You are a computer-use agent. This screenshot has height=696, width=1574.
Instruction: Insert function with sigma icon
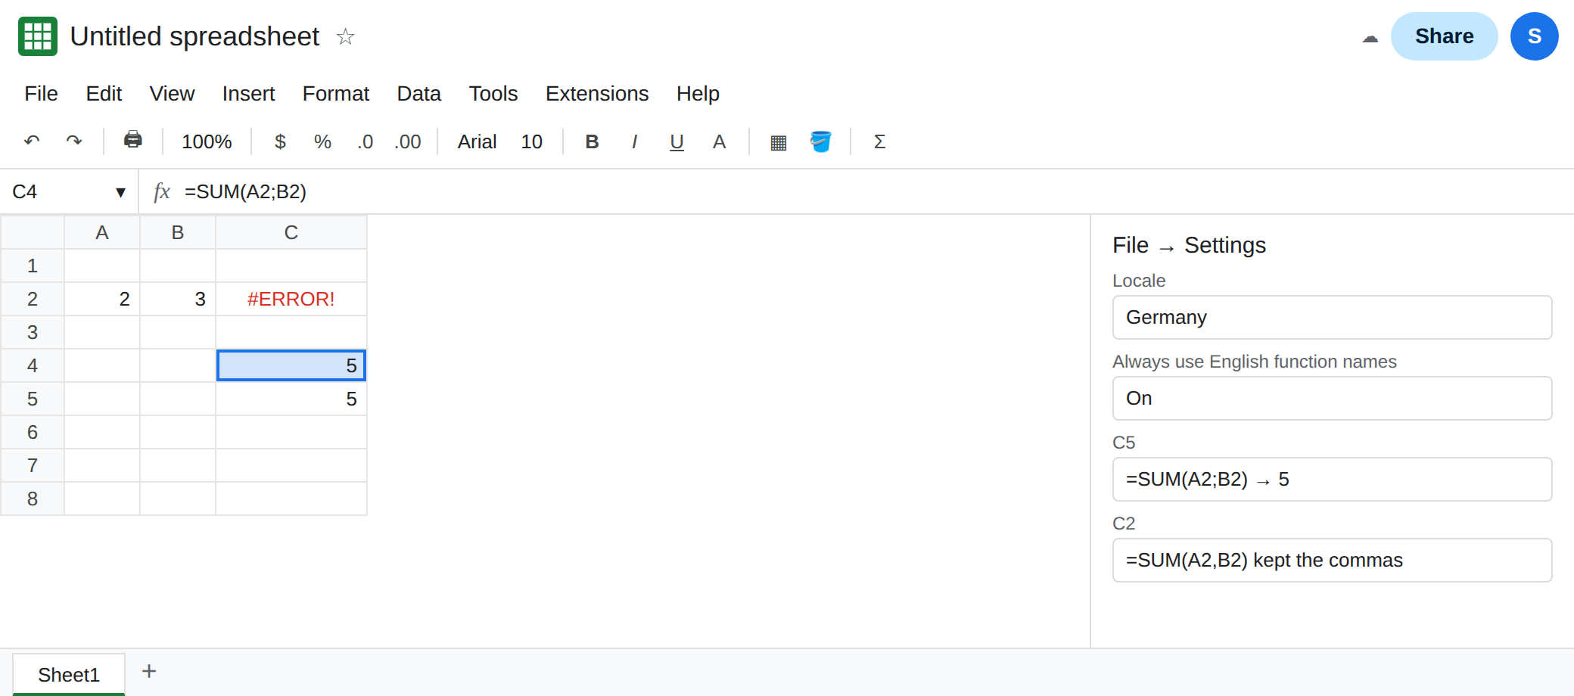click(x=880, y=141)
